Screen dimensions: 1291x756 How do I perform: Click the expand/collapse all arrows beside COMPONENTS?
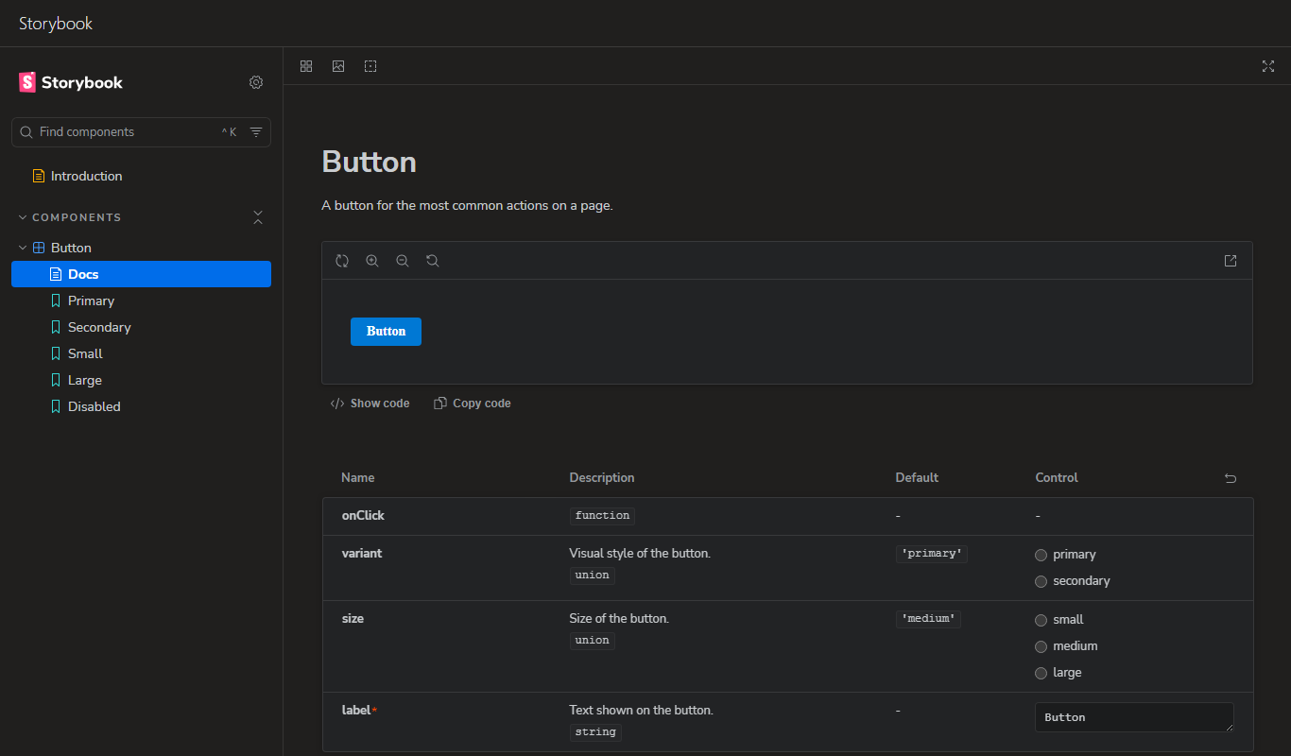[x=258, y=217]
